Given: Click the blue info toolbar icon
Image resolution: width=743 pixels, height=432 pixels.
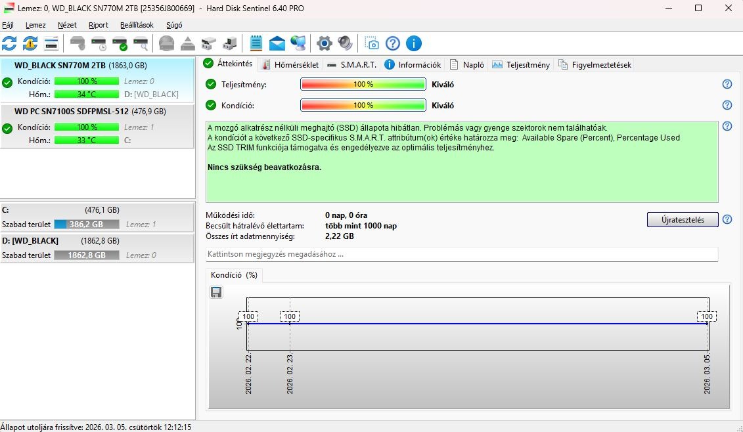Looking at the screenshot, I should (x=414, y=43).
